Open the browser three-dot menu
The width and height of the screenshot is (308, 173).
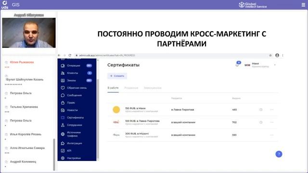pyautogui.click(x=282, y=55)
